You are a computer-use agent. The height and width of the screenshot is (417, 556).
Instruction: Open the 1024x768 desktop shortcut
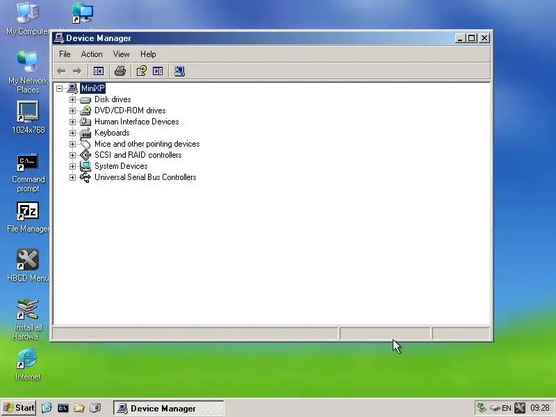(28, 112)
